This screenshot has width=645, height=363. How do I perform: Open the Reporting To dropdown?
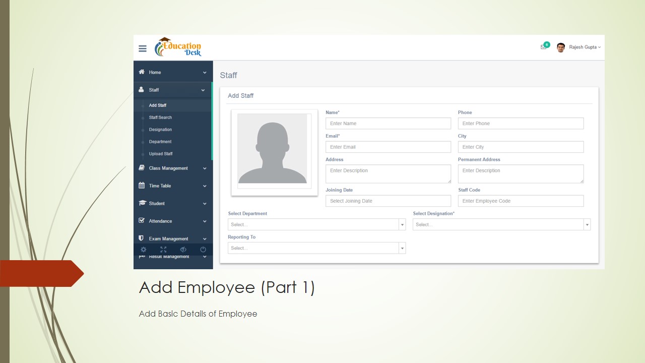click(316, 248)
